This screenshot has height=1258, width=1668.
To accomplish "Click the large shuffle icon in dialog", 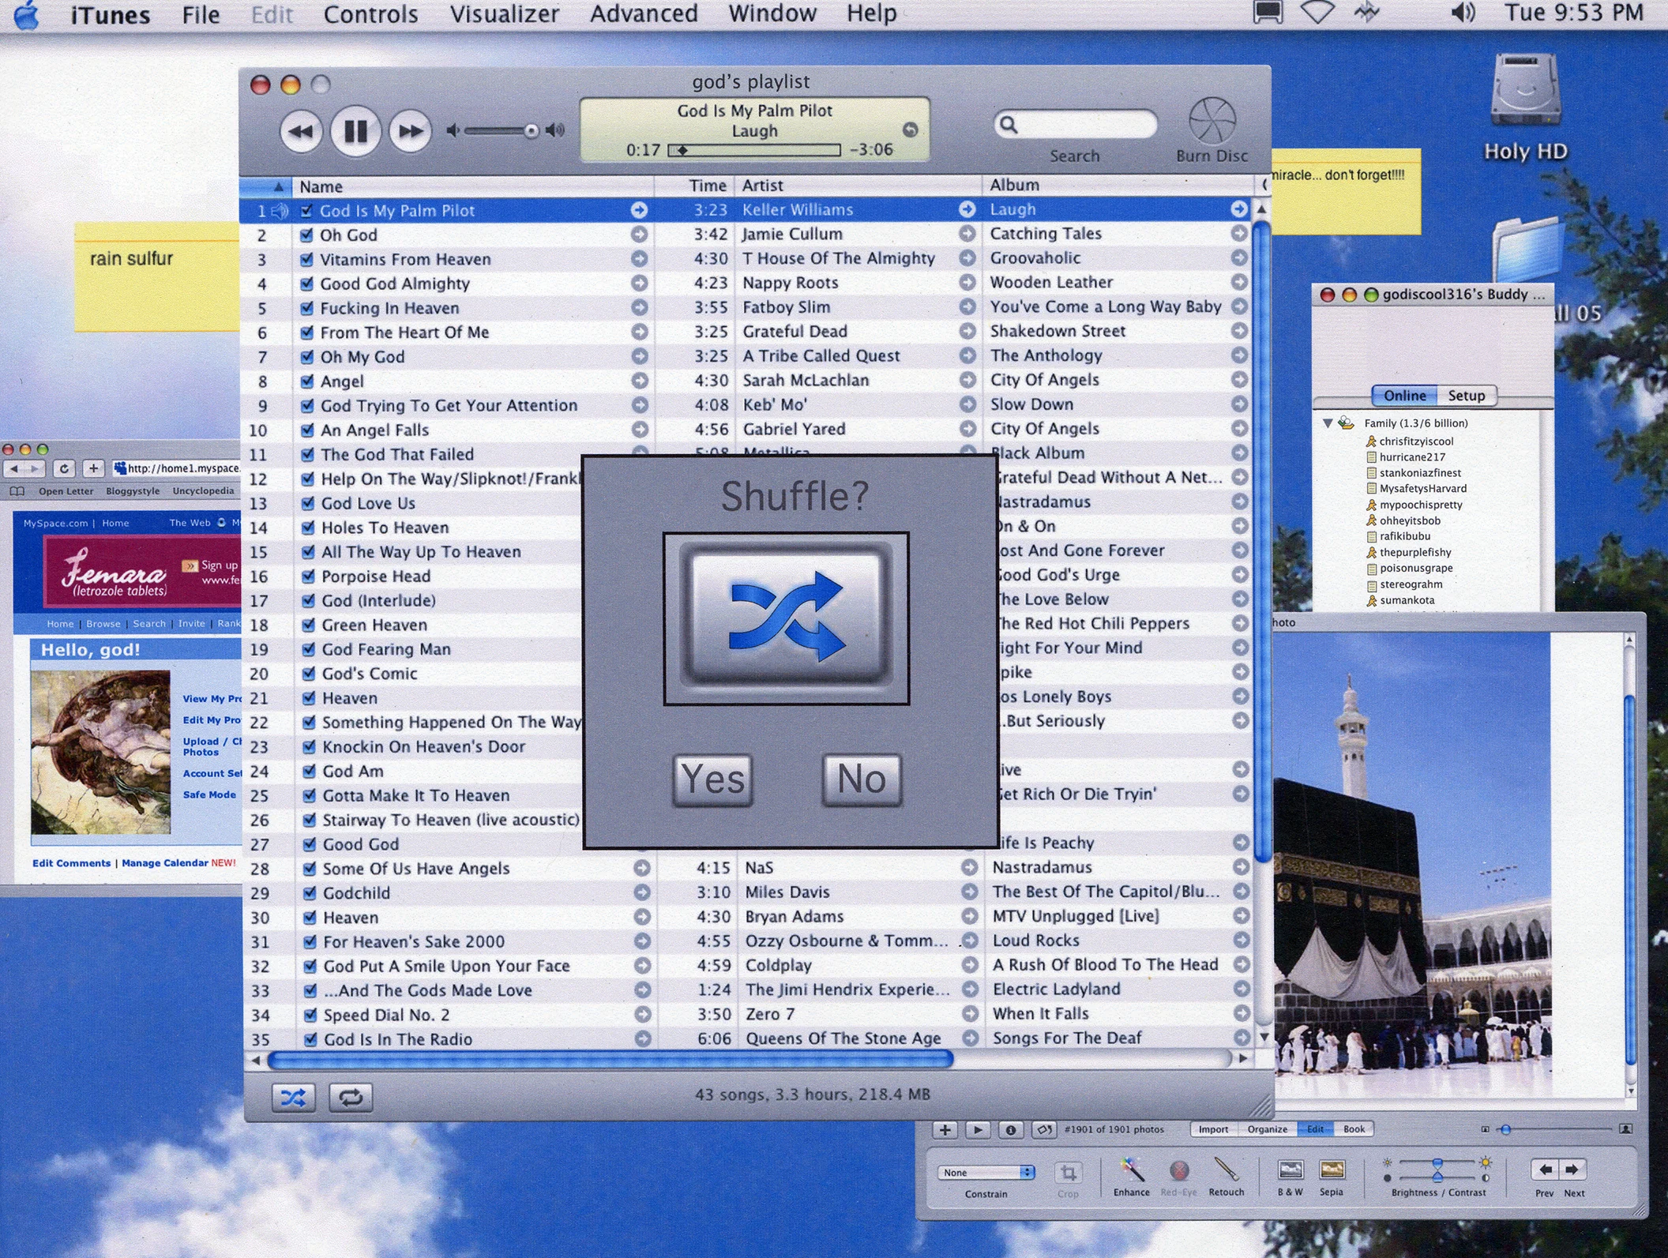I will point(787,618).
